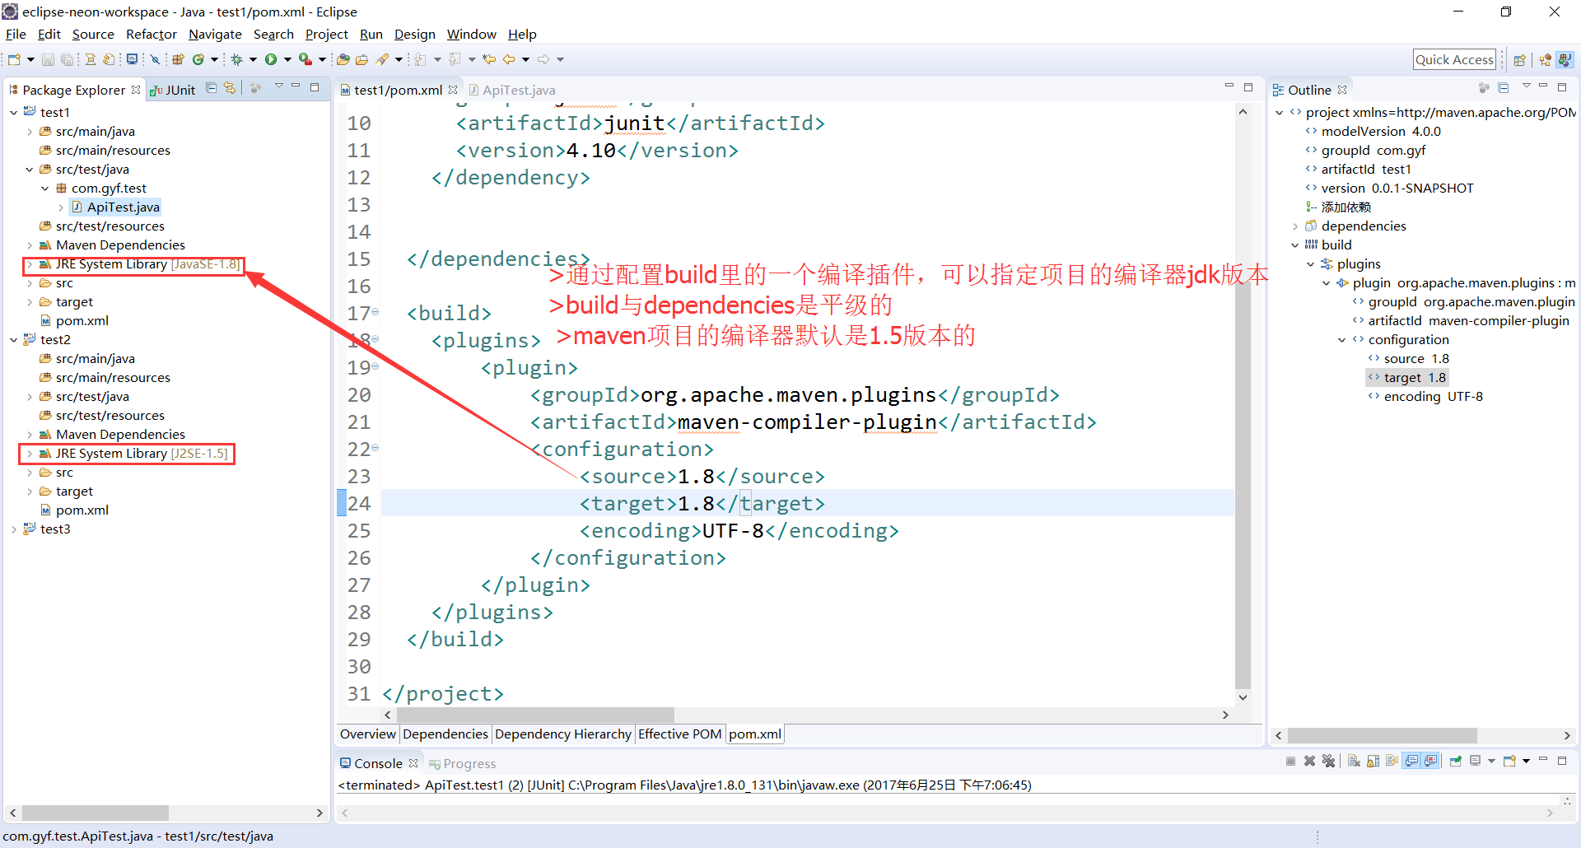Collapse the com.gyf.test package node
The width and height of the screenshot is (1581, 848).
(x=45, y=189)
